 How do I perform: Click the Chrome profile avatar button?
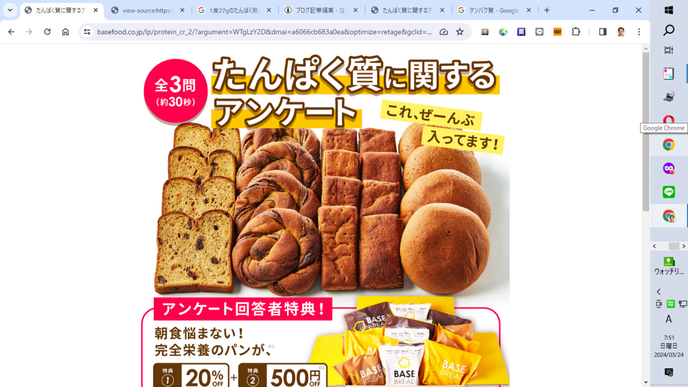click(621, 32)
